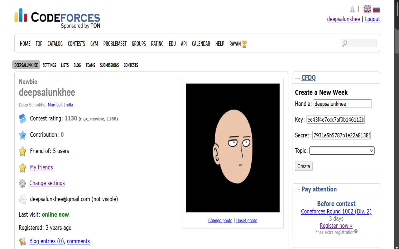Viewport: 399px width, 249px height.
Task: Switch to the BLOG tab
Action: tap(77, 65)
